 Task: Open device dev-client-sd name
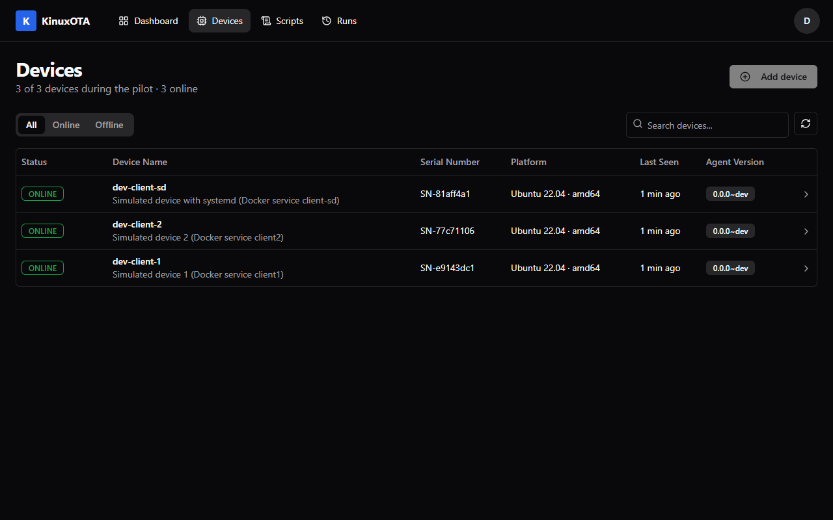coord(139,187)
